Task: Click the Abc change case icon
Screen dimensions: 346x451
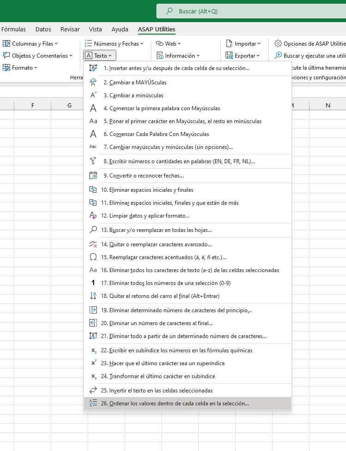Action: pos(93,147)
